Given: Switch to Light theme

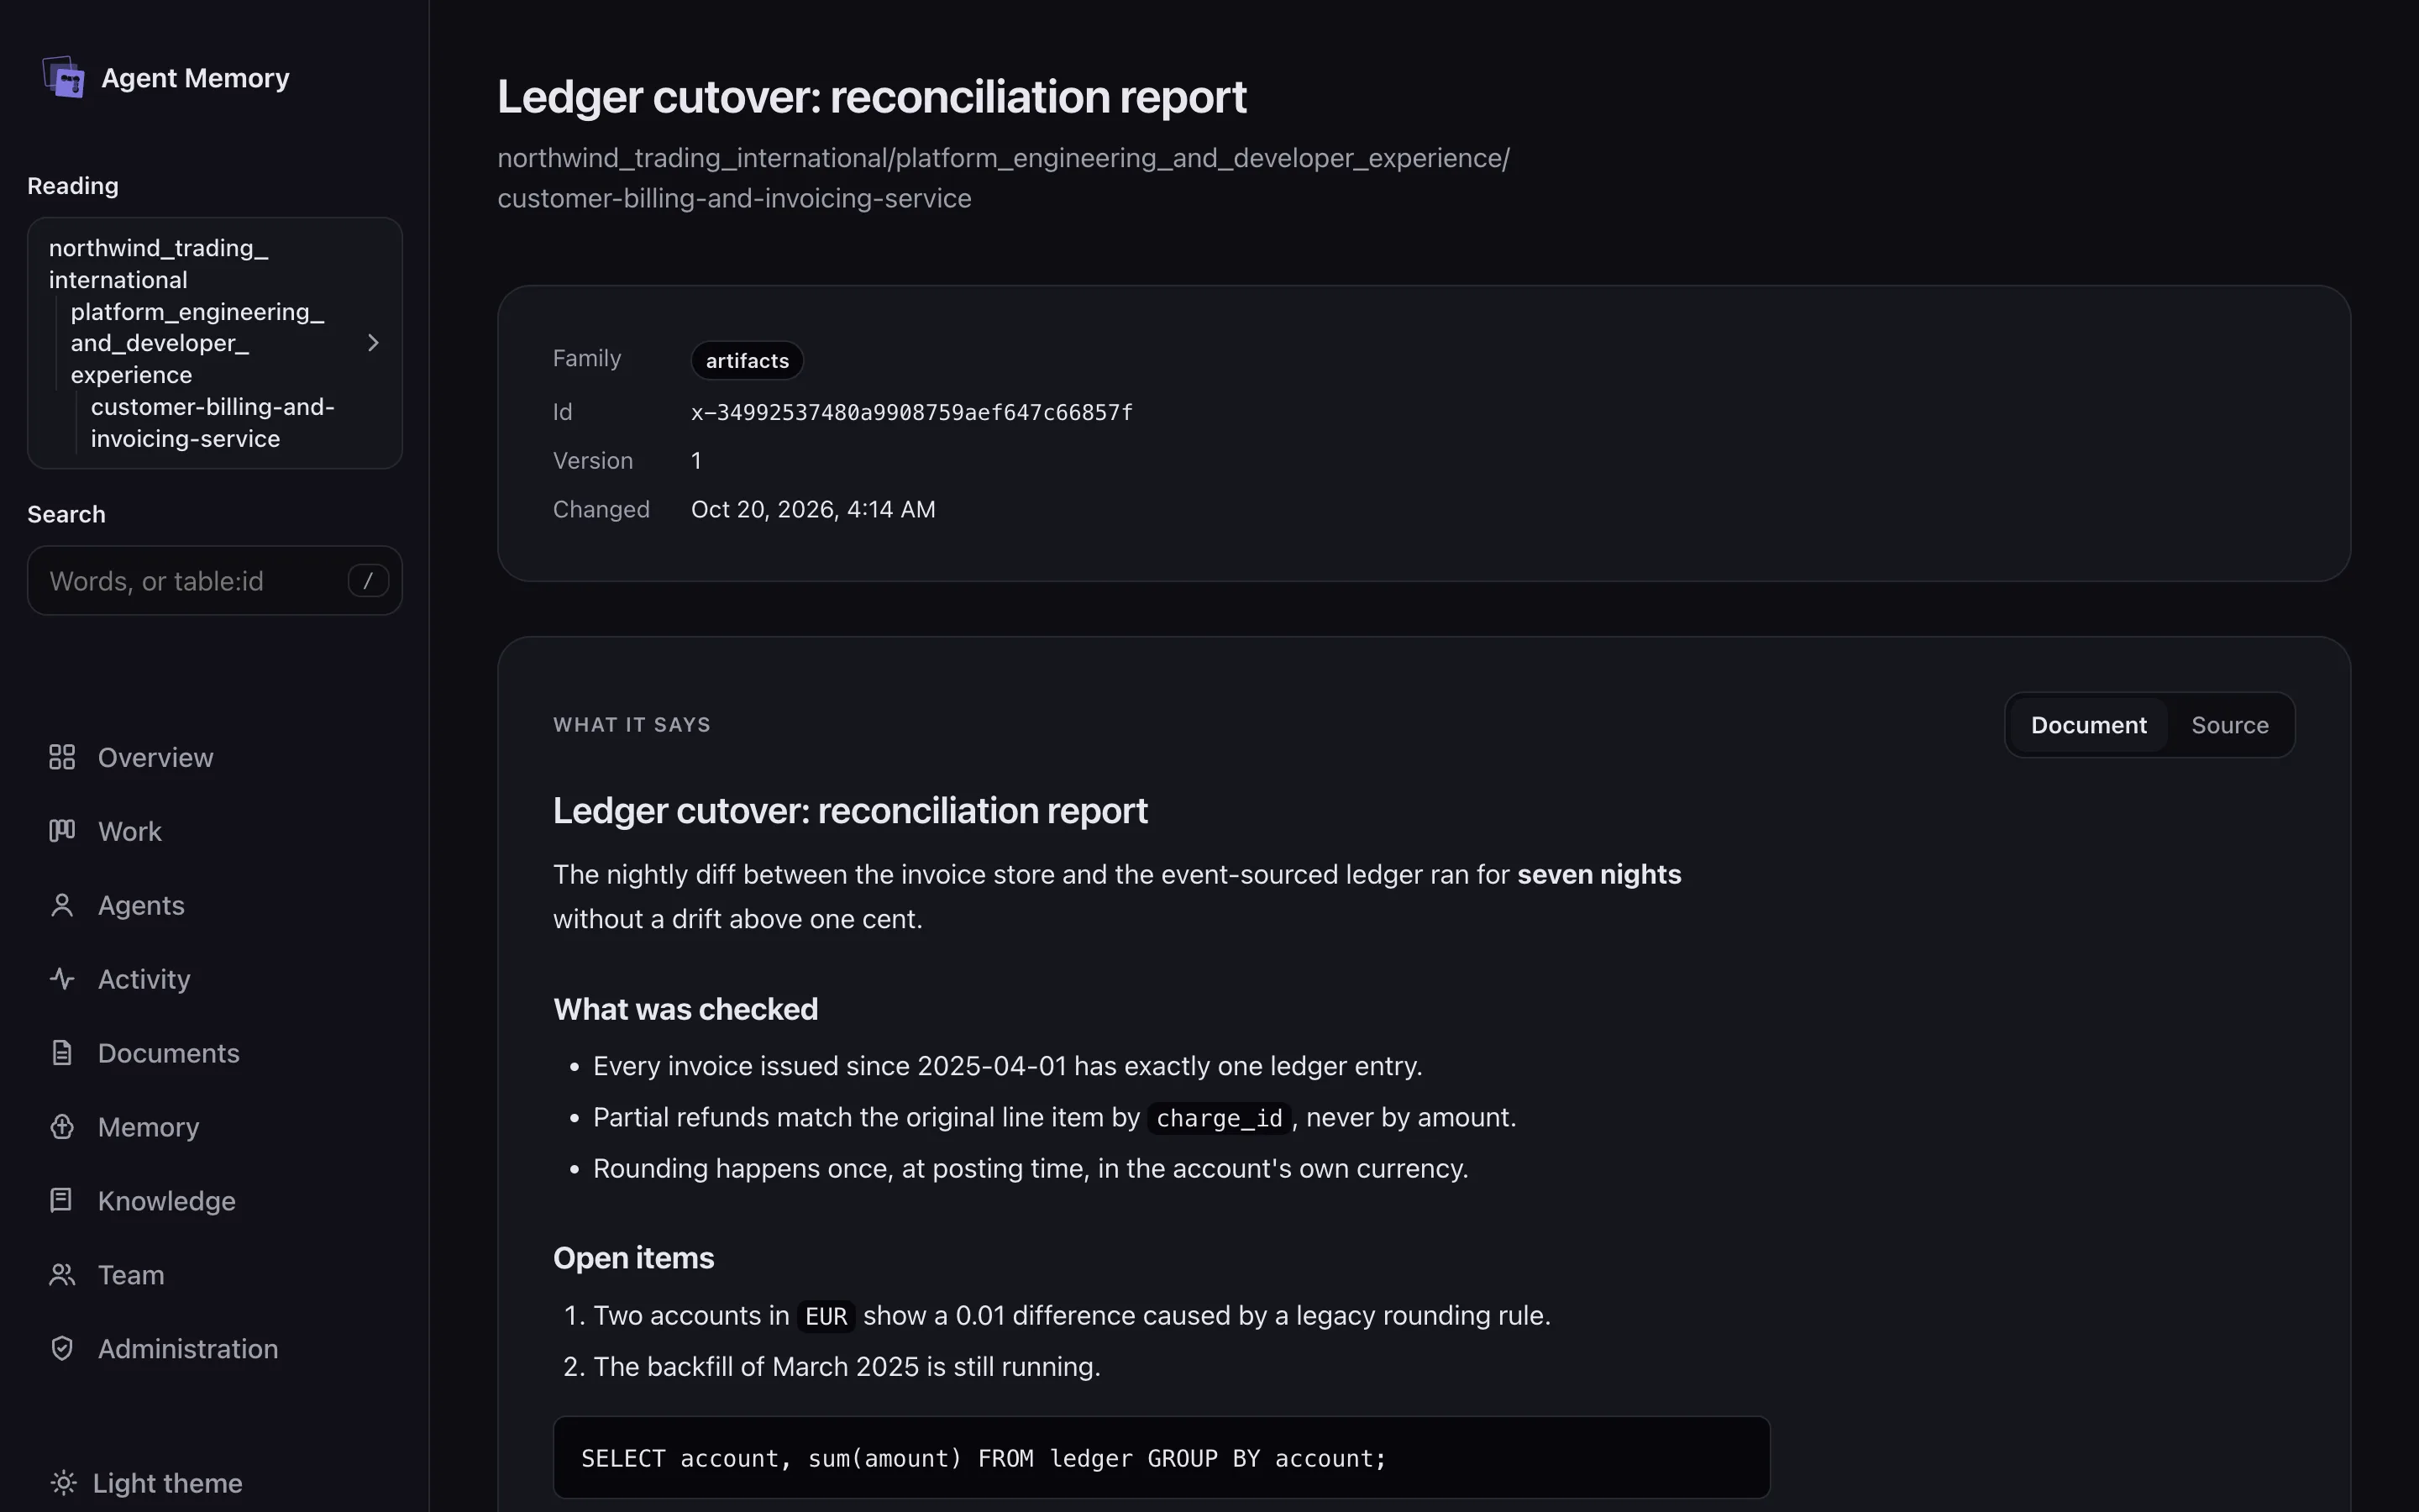Looking at the screenshot, I should point(147,1483).
